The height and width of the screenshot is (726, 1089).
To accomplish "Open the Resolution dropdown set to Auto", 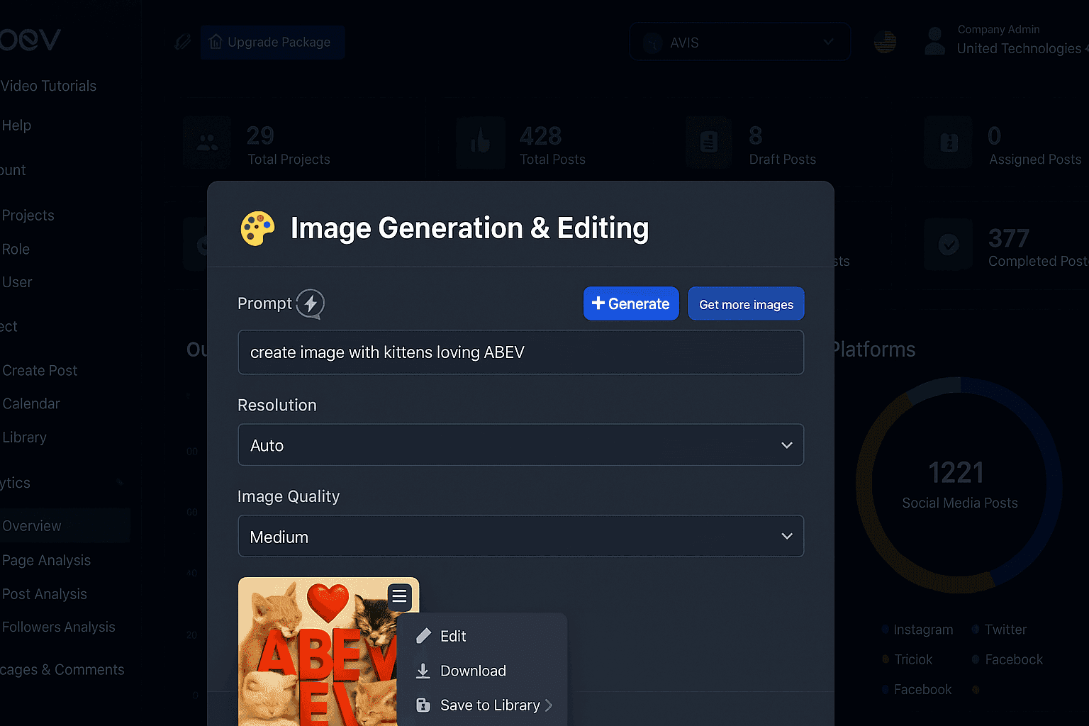I will (520, 445).
